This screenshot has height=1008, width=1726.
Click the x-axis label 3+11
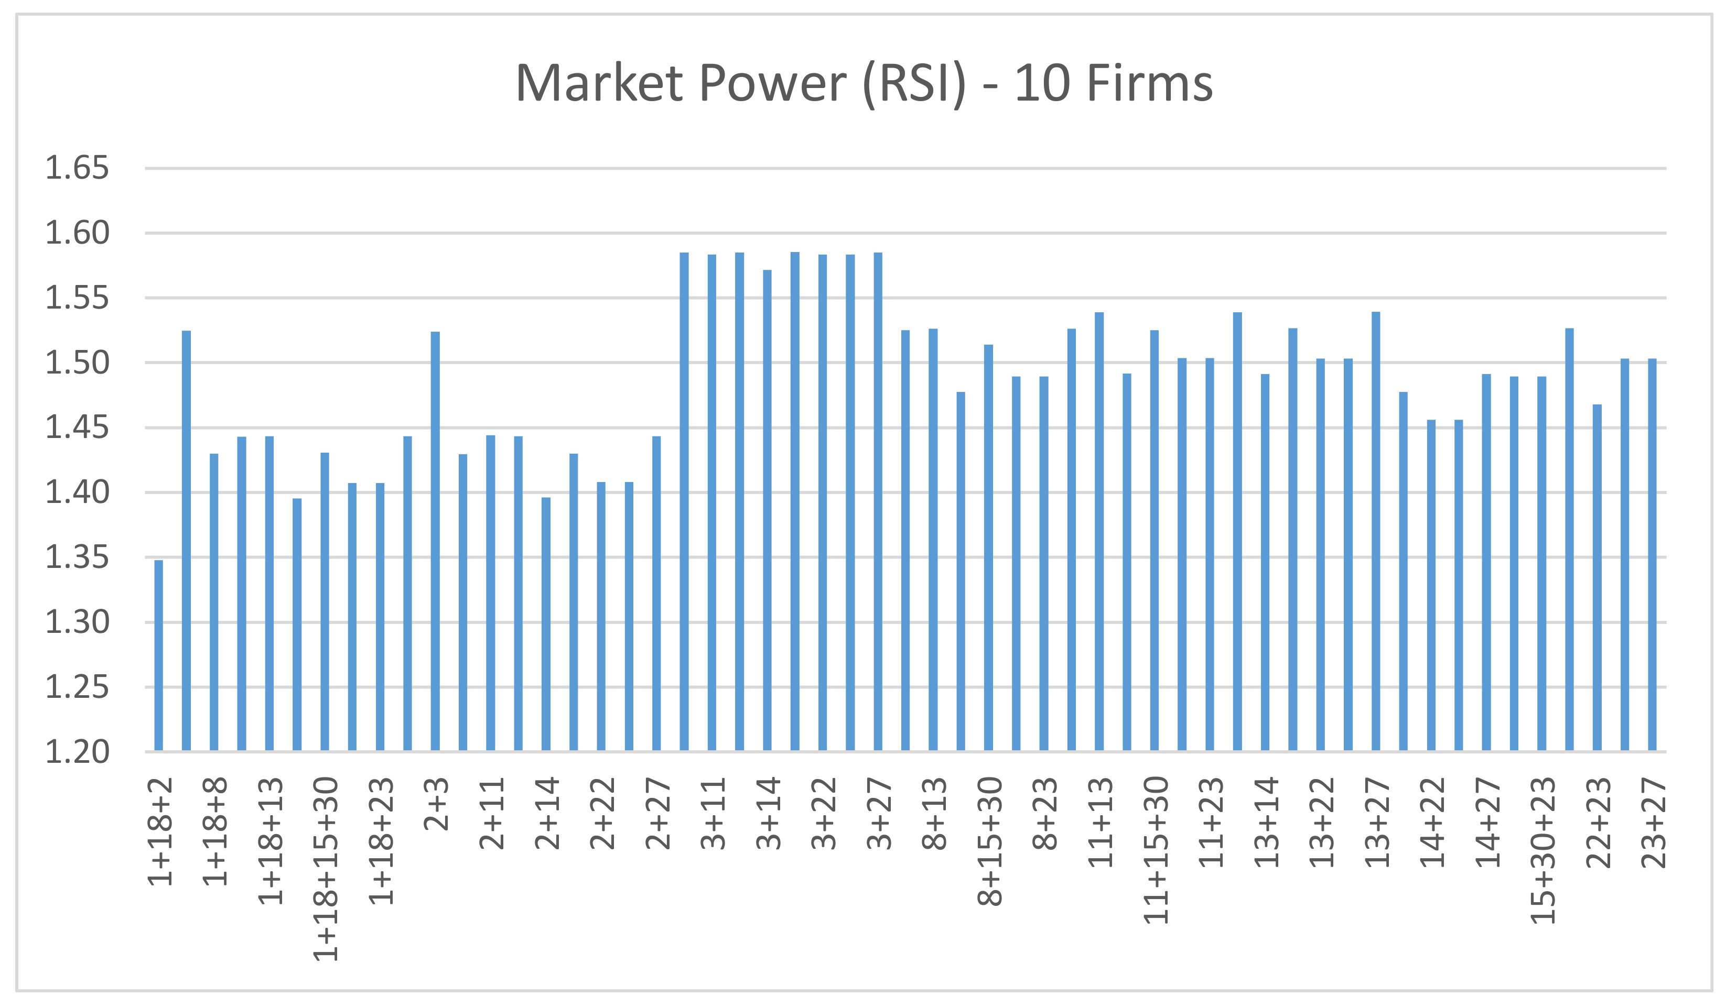713,813
